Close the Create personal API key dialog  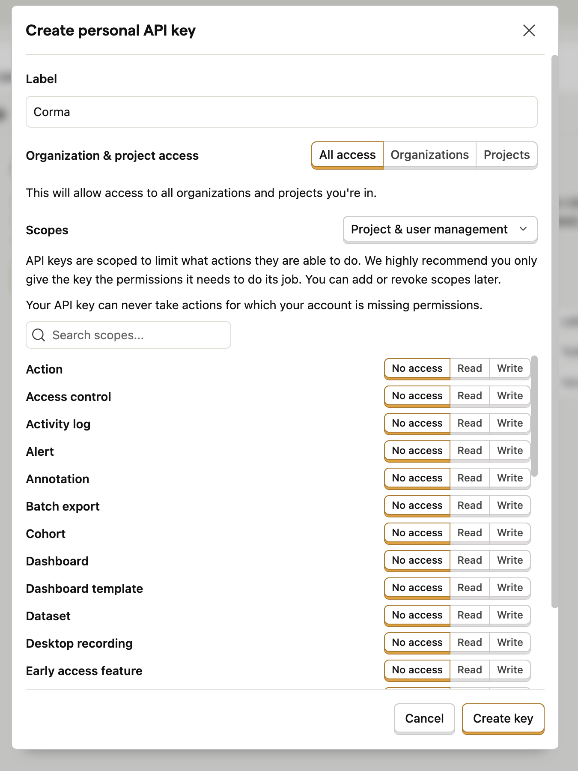[529, 30]
